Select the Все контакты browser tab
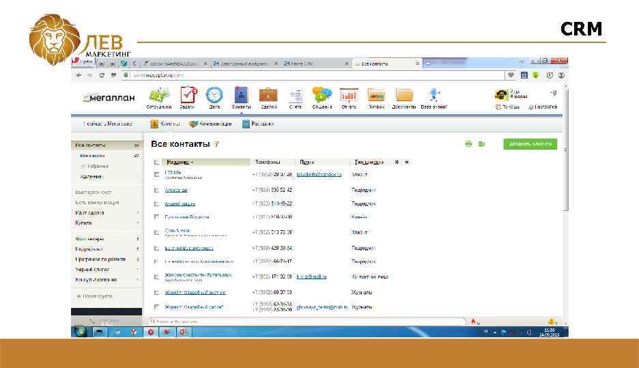 (386, 63)
